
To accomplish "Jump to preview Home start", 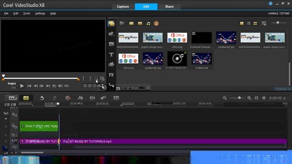I will point(29,86).
